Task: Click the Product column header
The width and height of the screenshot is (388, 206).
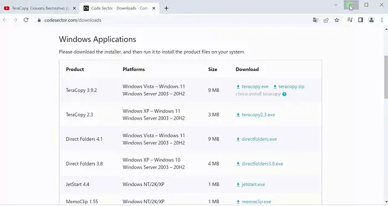Action: [x=75, y=69]
